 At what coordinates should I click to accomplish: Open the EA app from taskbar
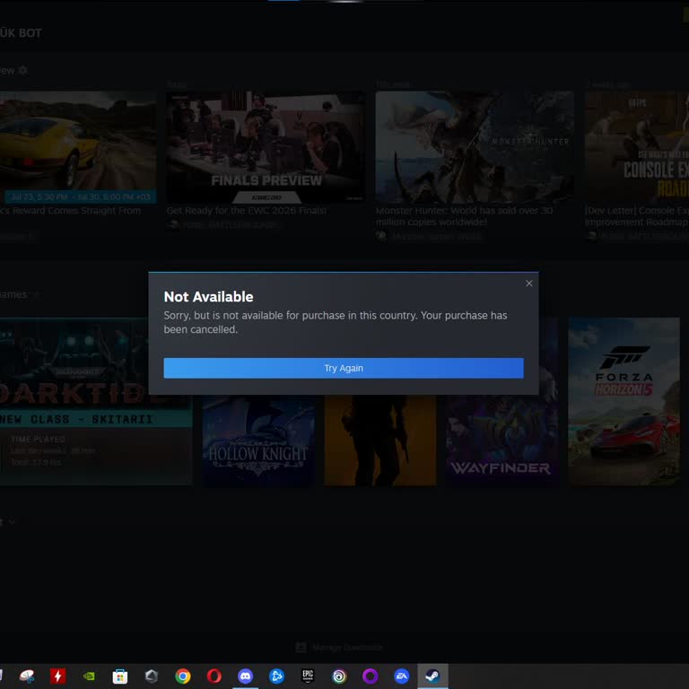point(402,676)
